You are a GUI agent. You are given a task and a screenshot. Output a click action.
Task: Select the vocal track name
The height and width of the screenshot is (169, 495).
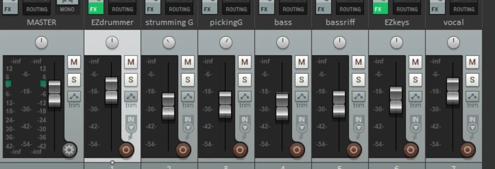tap(454, 22)
